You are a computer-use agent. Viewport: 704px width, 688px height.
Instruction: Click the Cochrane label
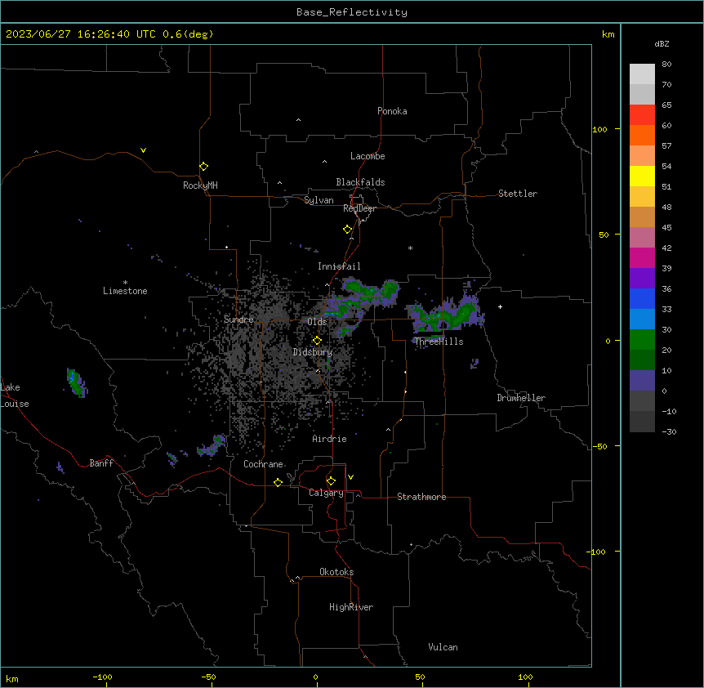coord(264,464)
